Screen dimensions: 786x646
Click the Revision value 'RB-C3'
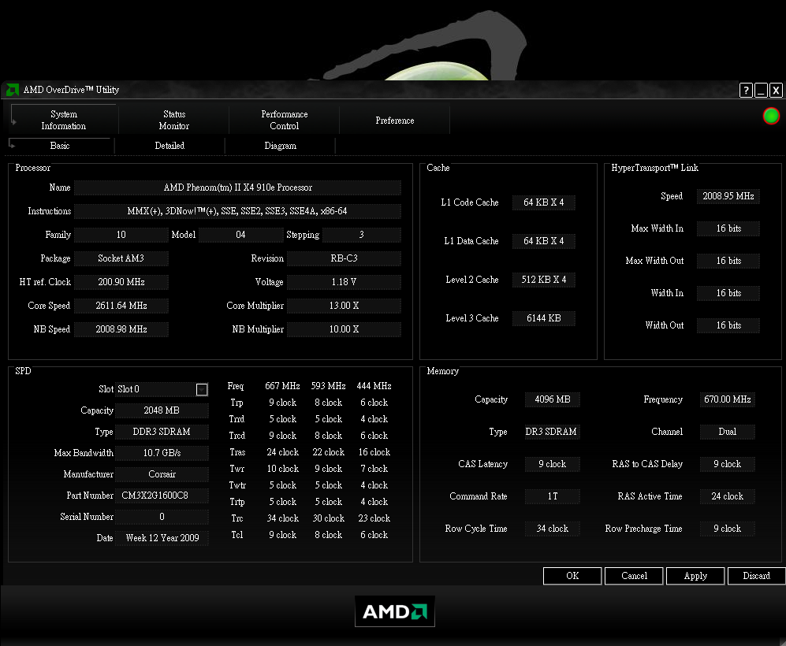[x=344, y=258]
